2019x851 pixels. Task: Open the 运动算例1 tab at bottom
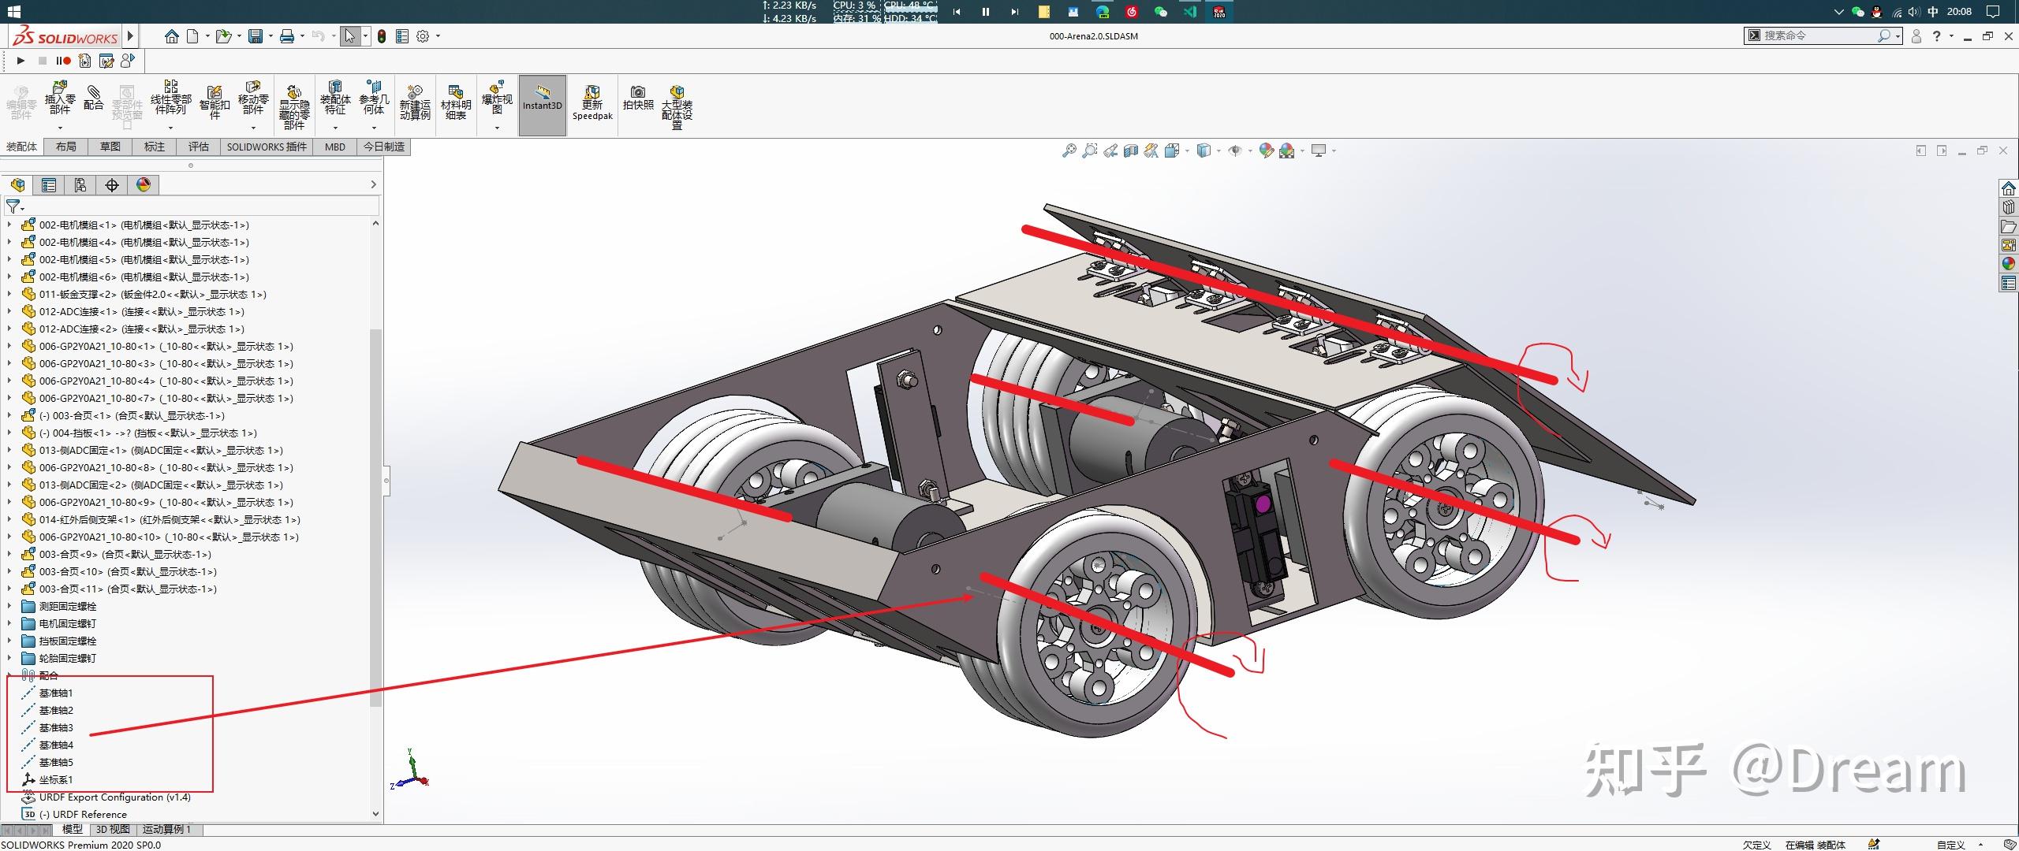tap(166, 829)
